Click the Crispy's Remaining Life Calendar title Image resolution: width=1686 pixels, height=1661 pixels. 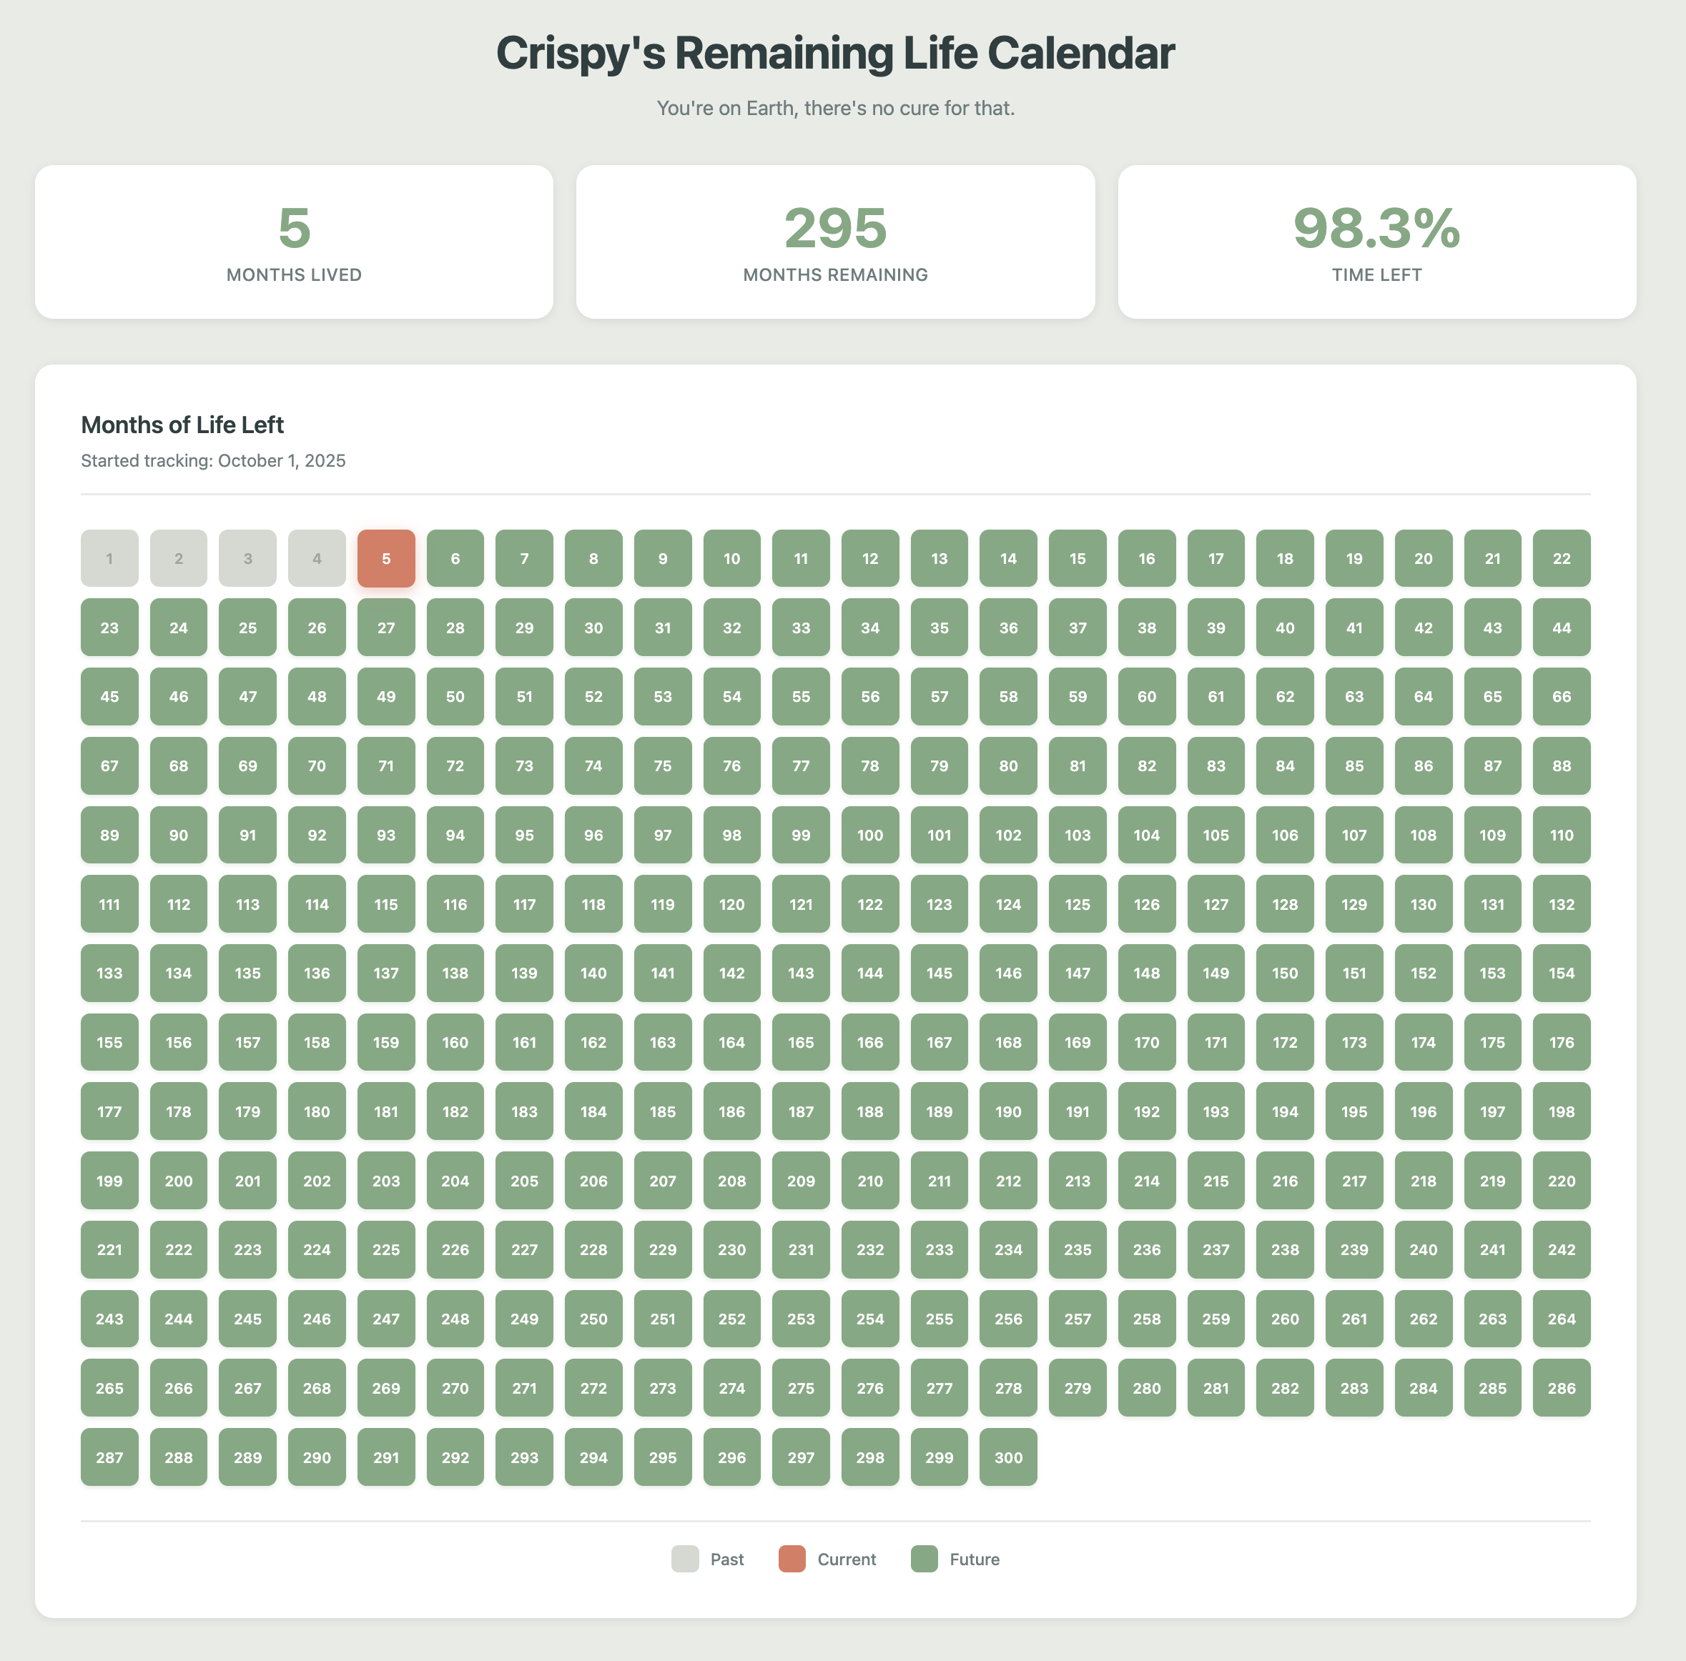click(835, 53)
